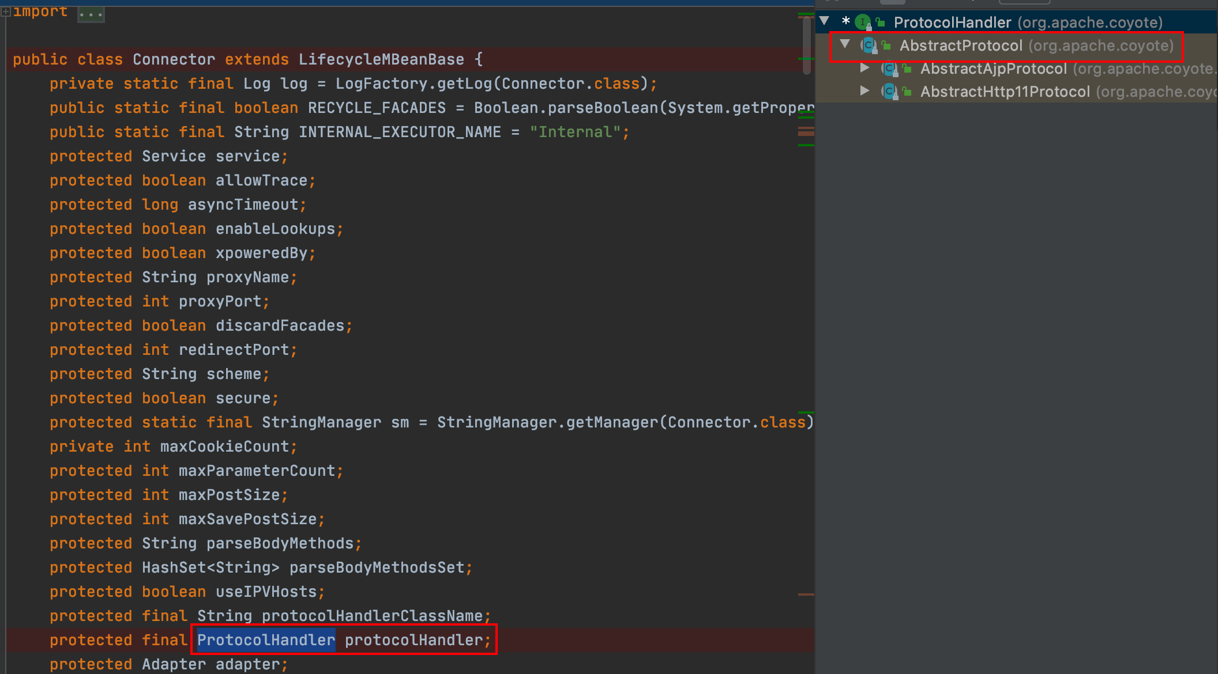1218x674 pixels.
Task: Click the AbstractHttp11Protocol class icon
Action: [x=890, y=92]
